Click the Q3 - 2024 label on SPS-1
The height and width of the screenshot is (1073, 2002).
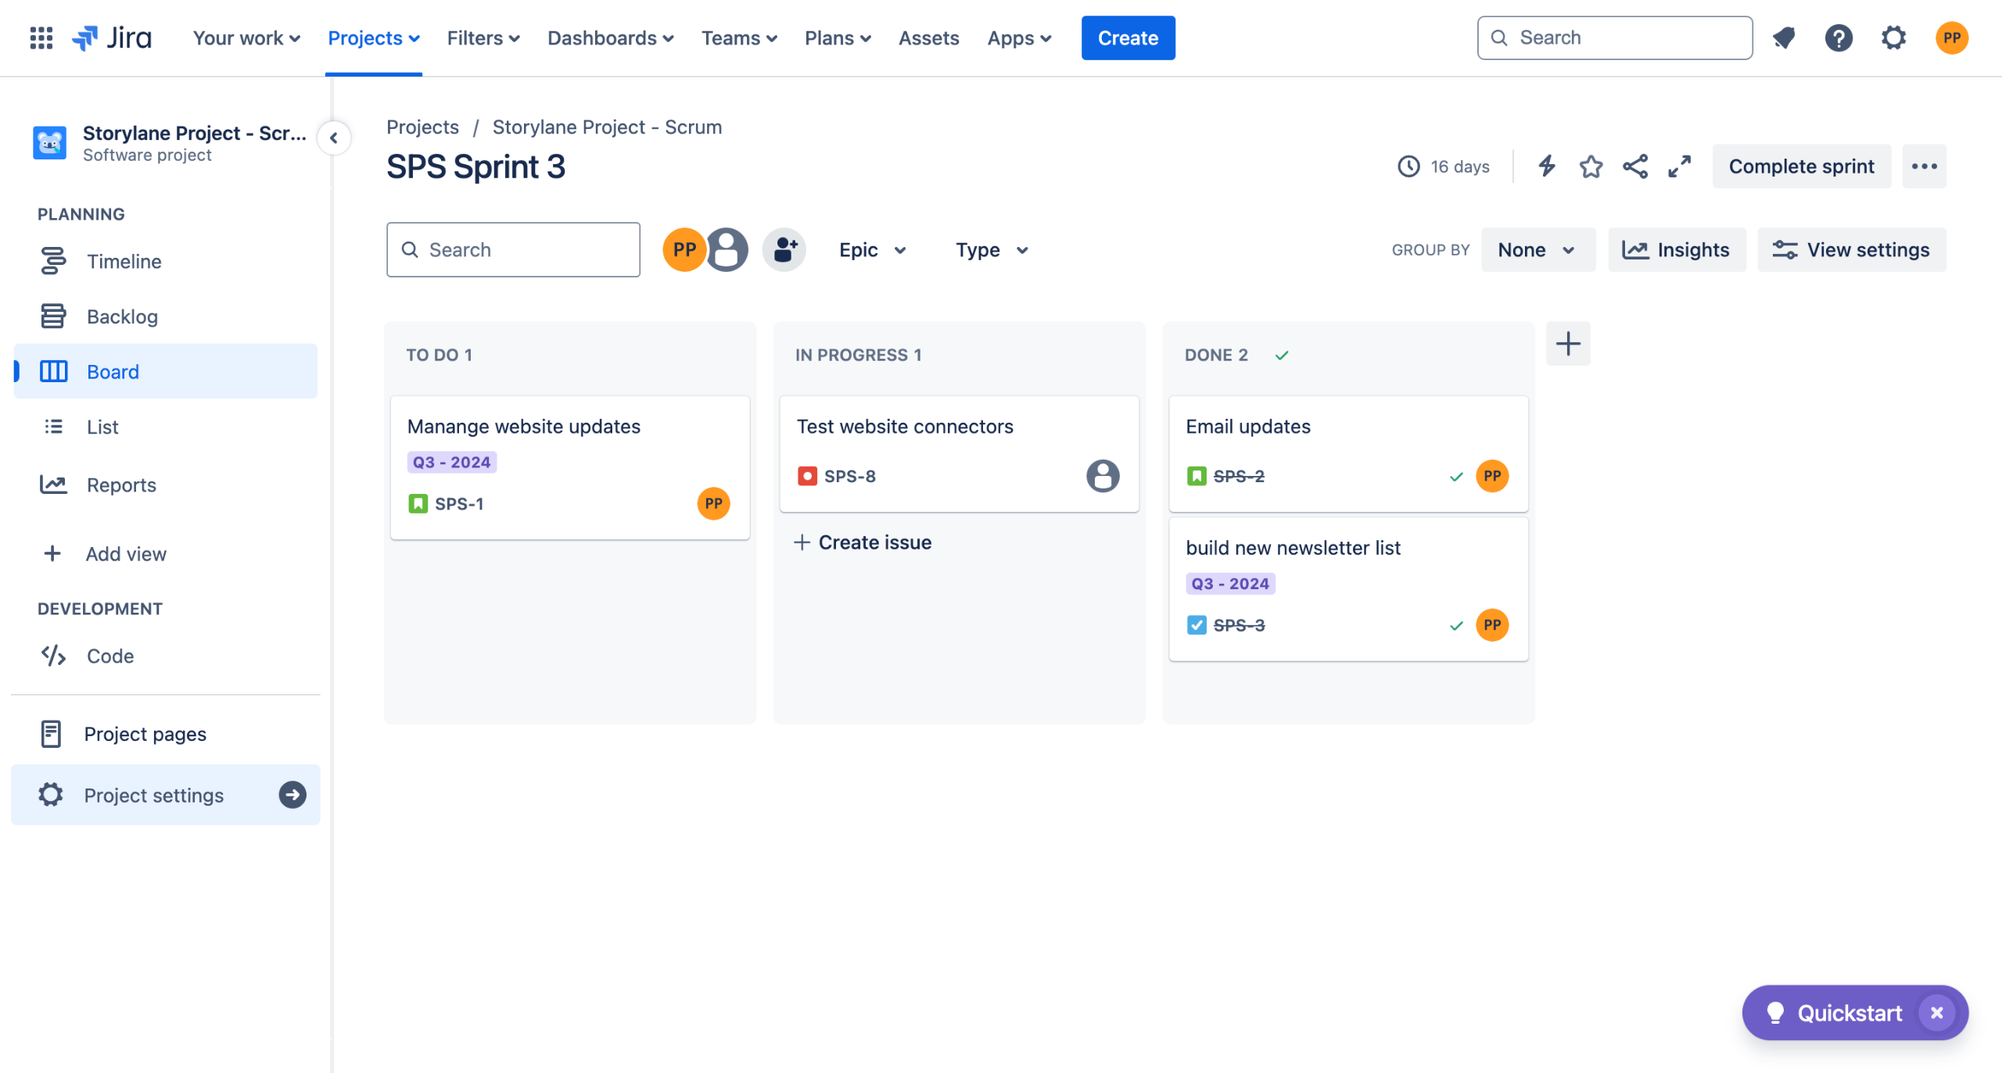451,463
